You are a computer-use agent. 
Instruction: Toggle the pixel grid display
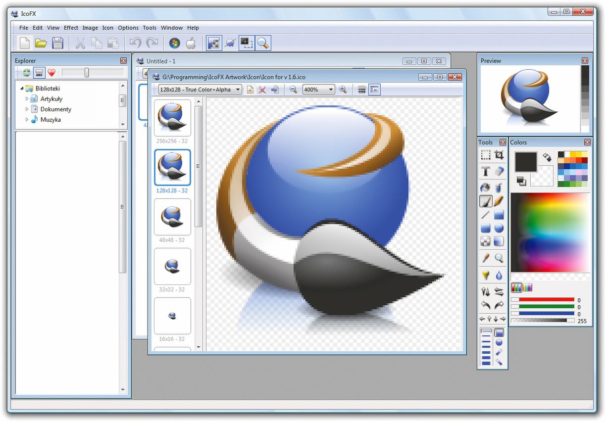362,90
